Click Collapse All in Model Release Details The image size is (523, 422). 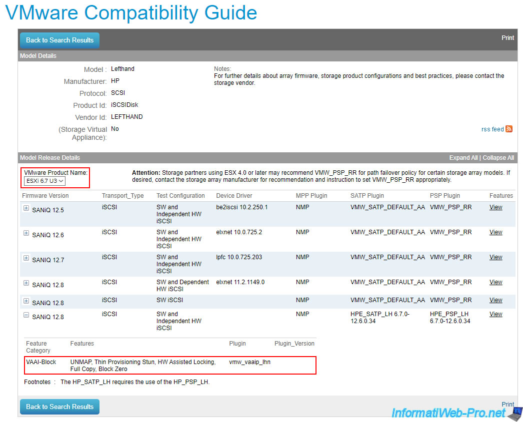click(498, 158)
